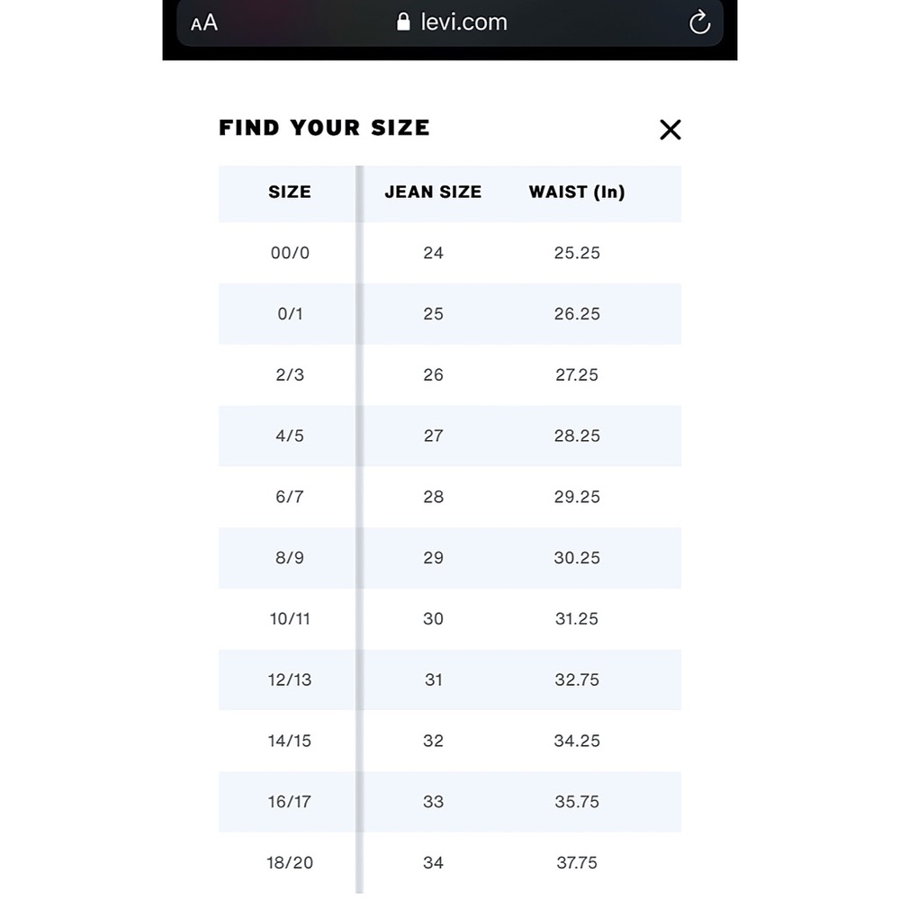Image resolution: width=900 pixels, height=900 pixels.
Task: Click the 18/20 size entry
Action: pyautogui.click(x=290, y=862)
